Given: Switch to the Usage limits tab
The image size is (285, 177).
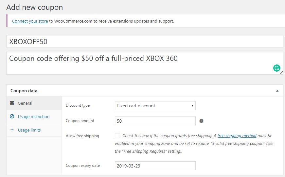Looking at the screenshot, I should pos(34,130).
